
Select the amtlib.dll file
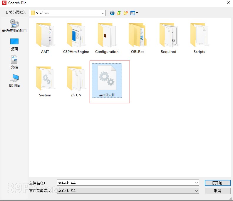pos(107,81)
